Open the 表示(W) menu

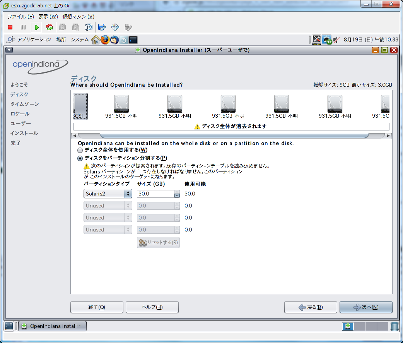click(x=48, y=17)
